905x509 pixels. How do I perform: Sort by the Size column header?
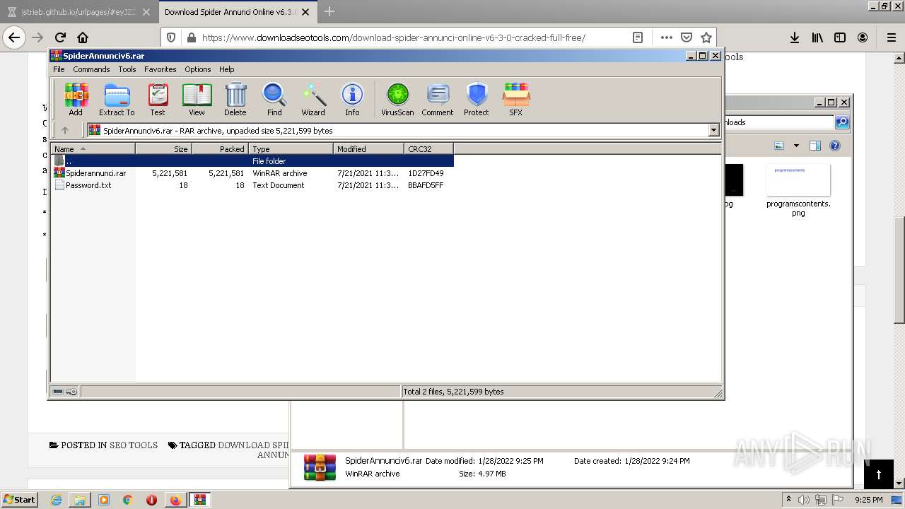tap(163, 148)
